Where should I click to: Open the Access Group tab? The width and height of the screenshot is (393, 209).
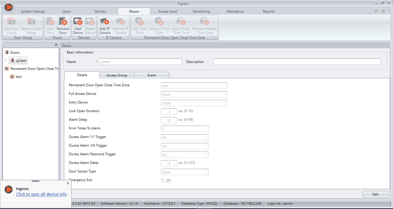117,75
